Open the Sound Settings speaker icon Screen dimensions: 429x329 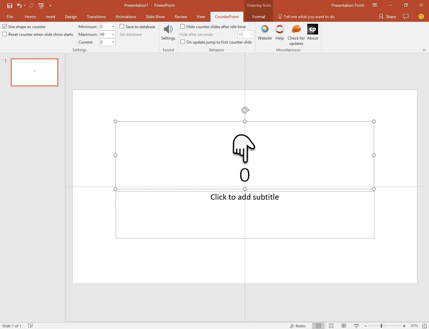coord(168,30)
